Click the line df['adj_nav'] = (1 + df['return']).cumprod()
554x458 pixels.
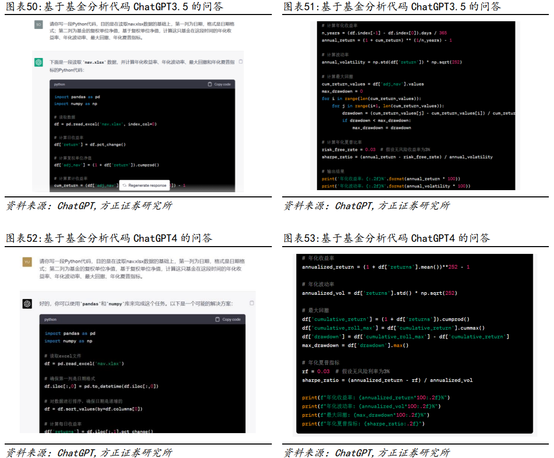[106, 165]
